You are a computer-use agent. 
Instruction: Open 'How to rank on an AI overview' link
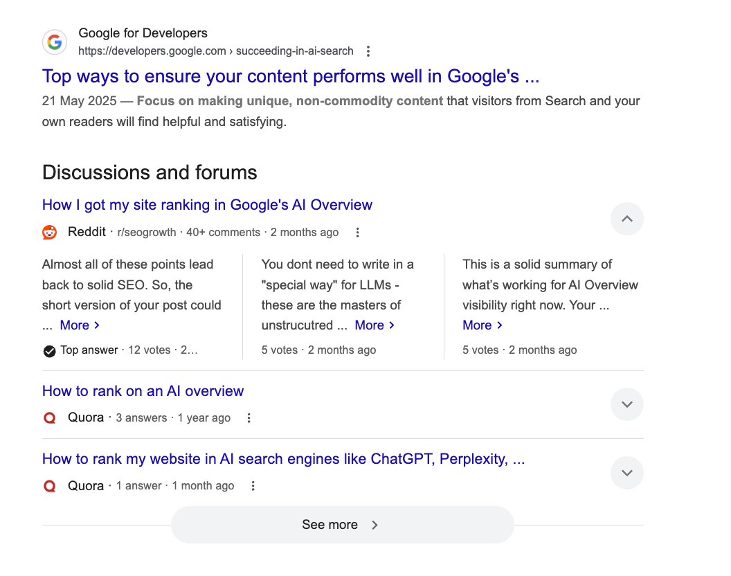click(143, 391)
